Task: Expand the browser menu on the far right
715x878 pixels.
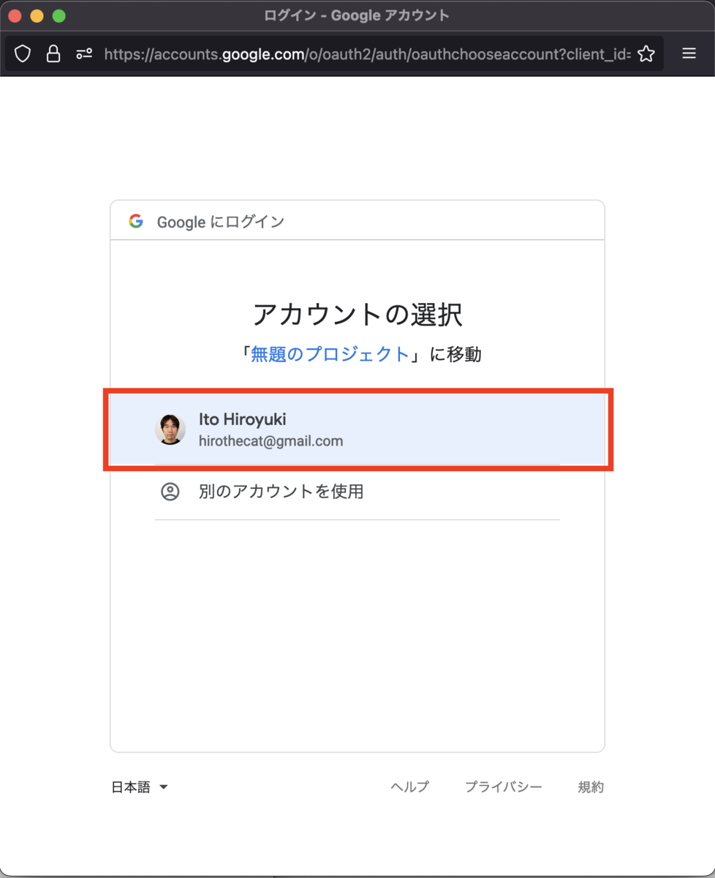Action: point(688,53)
